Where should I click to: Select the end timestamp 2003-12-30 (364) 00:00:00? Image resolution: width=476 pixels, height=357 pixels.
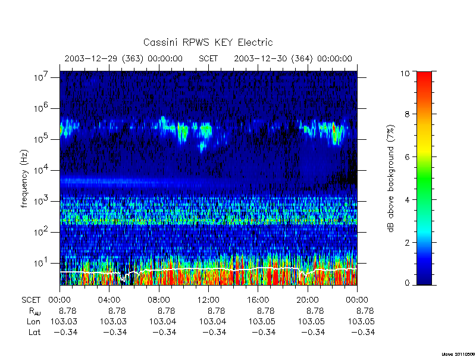coord(293,58)
